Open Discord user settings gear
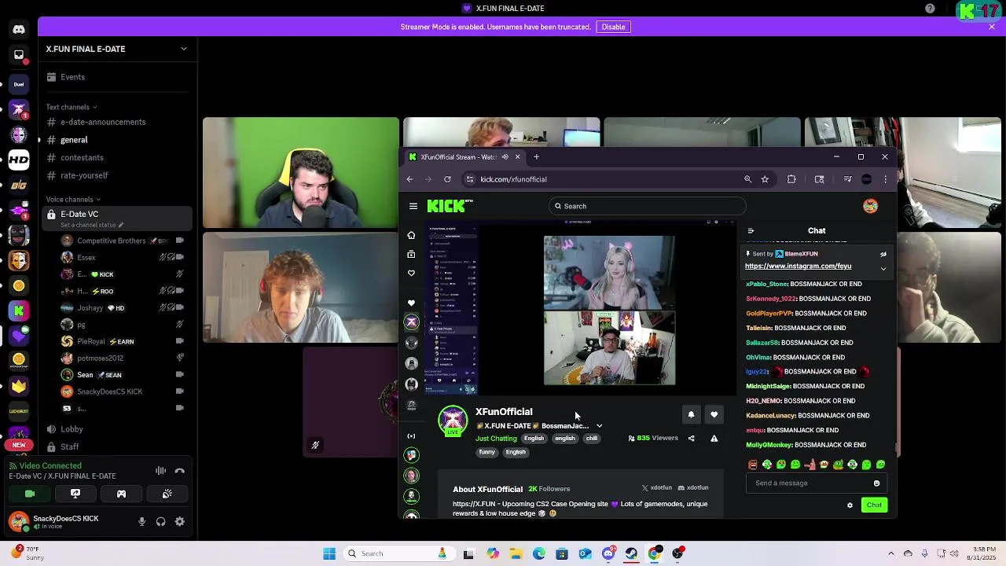1006x566 pixels. click(x=180, y=521)
